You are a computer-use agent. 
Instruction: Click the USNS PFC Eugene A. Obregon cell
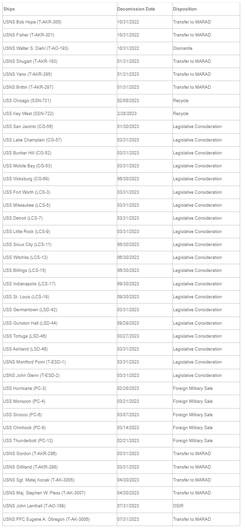pos(59,519)
